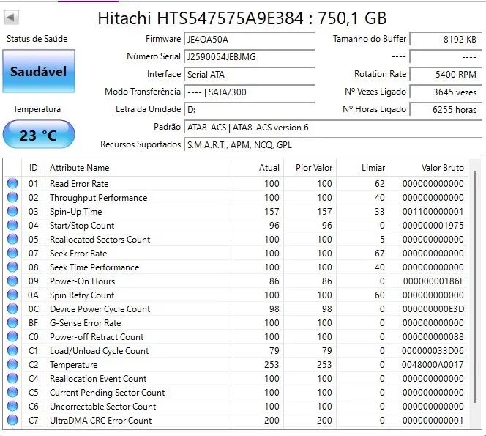Select the empty dashed field under buffer size
Screen dimensions: 486x436
pyautogui.click(x=446, y=57)
